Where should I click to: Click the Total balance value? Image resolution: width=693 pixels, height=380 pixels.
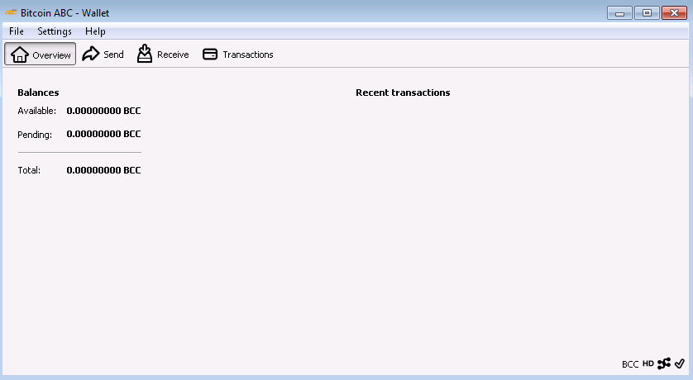(x=103, y=170)
